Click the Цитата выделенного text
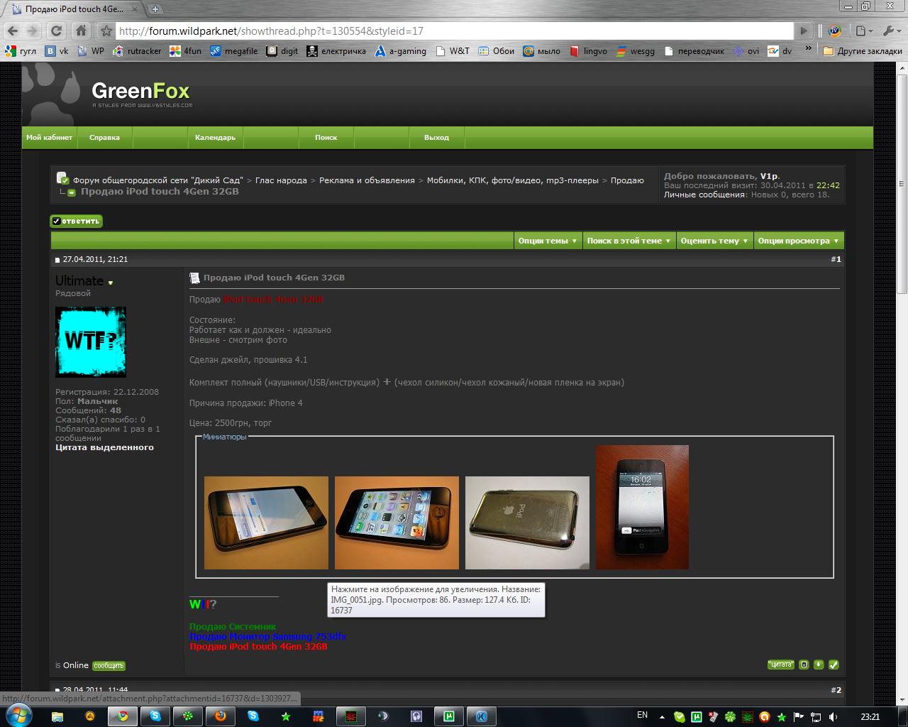908x727 pixels. coord(104,447)
